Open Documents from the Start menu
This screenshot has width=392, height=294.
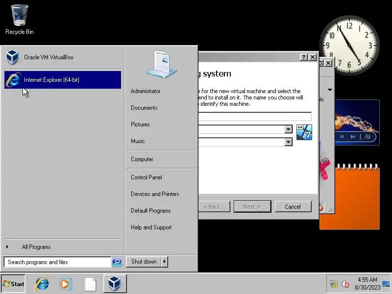pos(144,108)
